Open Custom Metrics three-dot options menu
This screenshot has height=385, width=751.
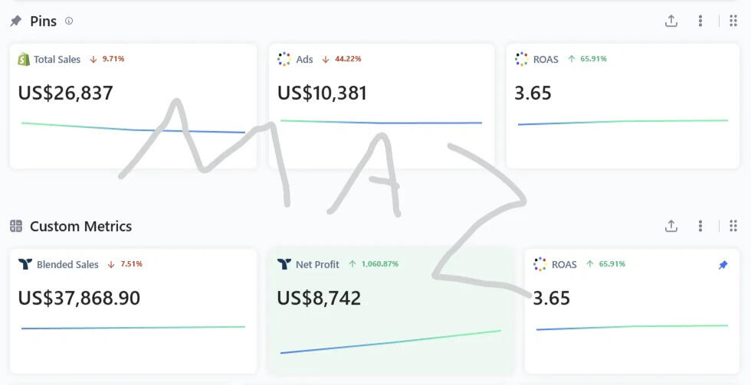tap(700, 226)
